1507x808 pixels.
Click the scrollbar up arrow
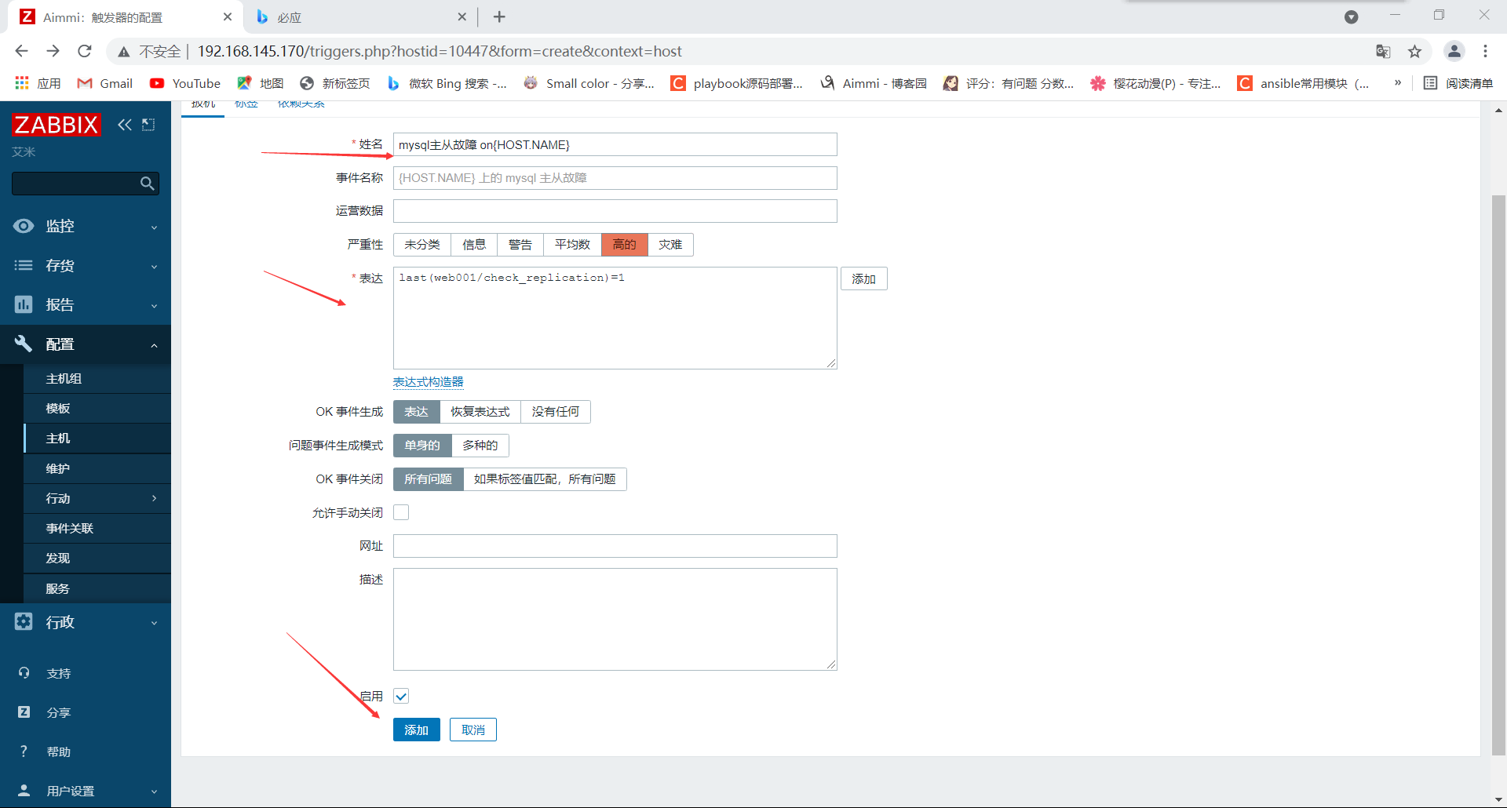pos(1498,111)
